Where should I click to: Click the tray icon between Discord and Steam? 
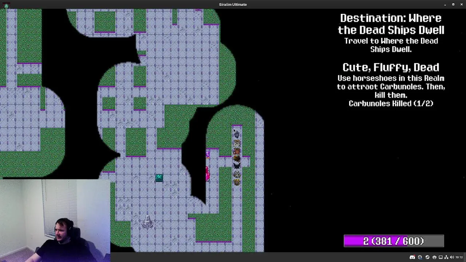[x=420, y=257]
